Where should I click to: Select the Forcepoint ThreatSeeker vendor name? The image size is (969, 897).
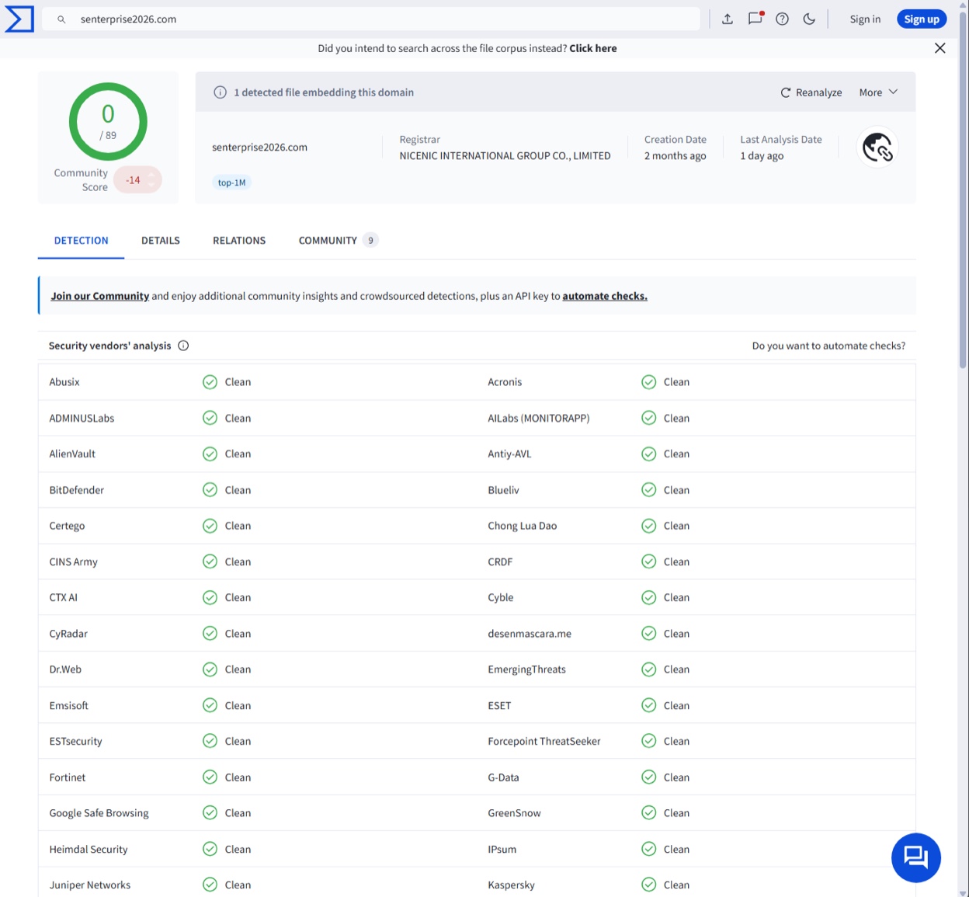point(544,742)
